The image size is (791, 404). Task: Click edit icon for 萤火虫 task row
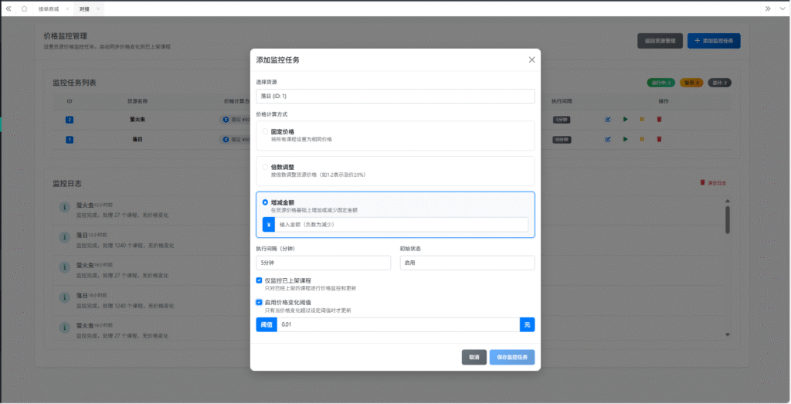click(x=608, y=119)
